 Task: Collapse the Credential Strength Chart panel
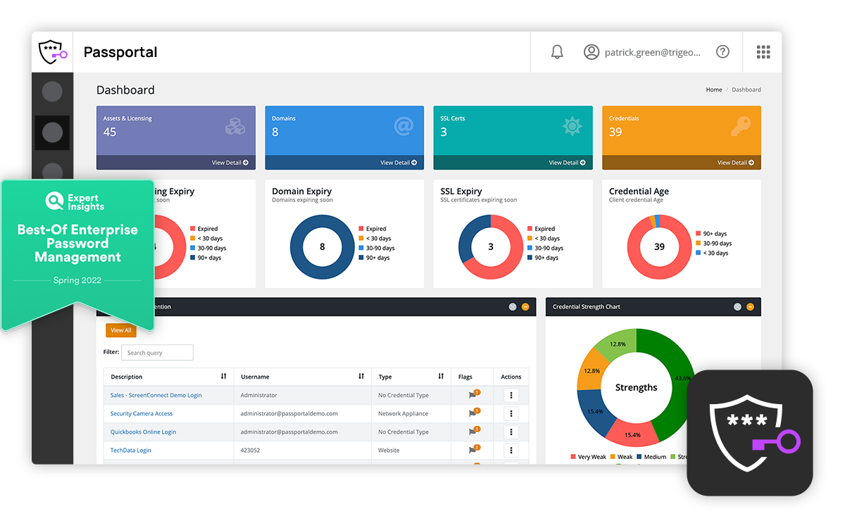[x=751, y=306]
